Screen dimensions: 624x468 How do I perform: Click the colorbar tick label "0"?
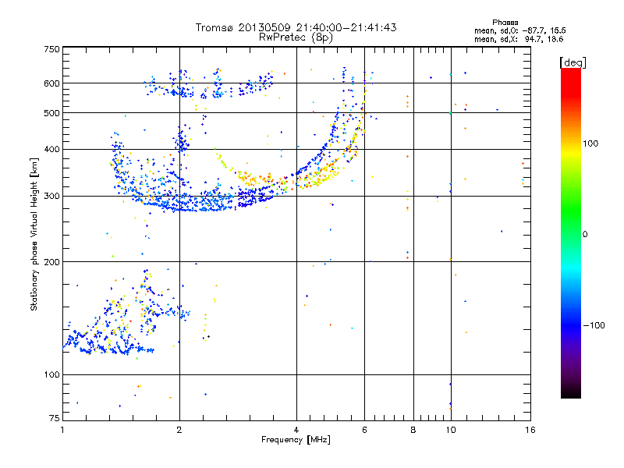(585, 235)
